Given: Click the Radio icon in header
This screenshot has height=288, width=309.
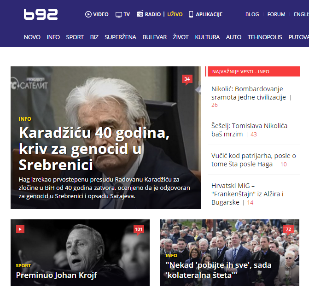Looking at the screenshot, I should tap(140, 14).
